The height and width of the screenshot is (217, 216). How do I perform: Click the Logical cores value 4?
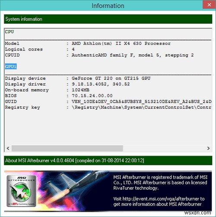73,49
